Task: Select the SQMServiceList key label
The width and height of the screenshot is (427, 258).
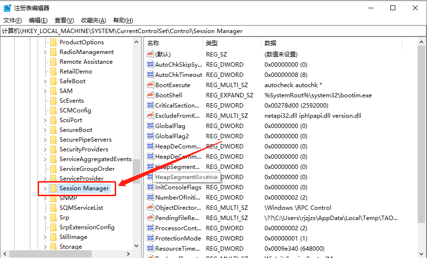Action: [x=81, y=208]
